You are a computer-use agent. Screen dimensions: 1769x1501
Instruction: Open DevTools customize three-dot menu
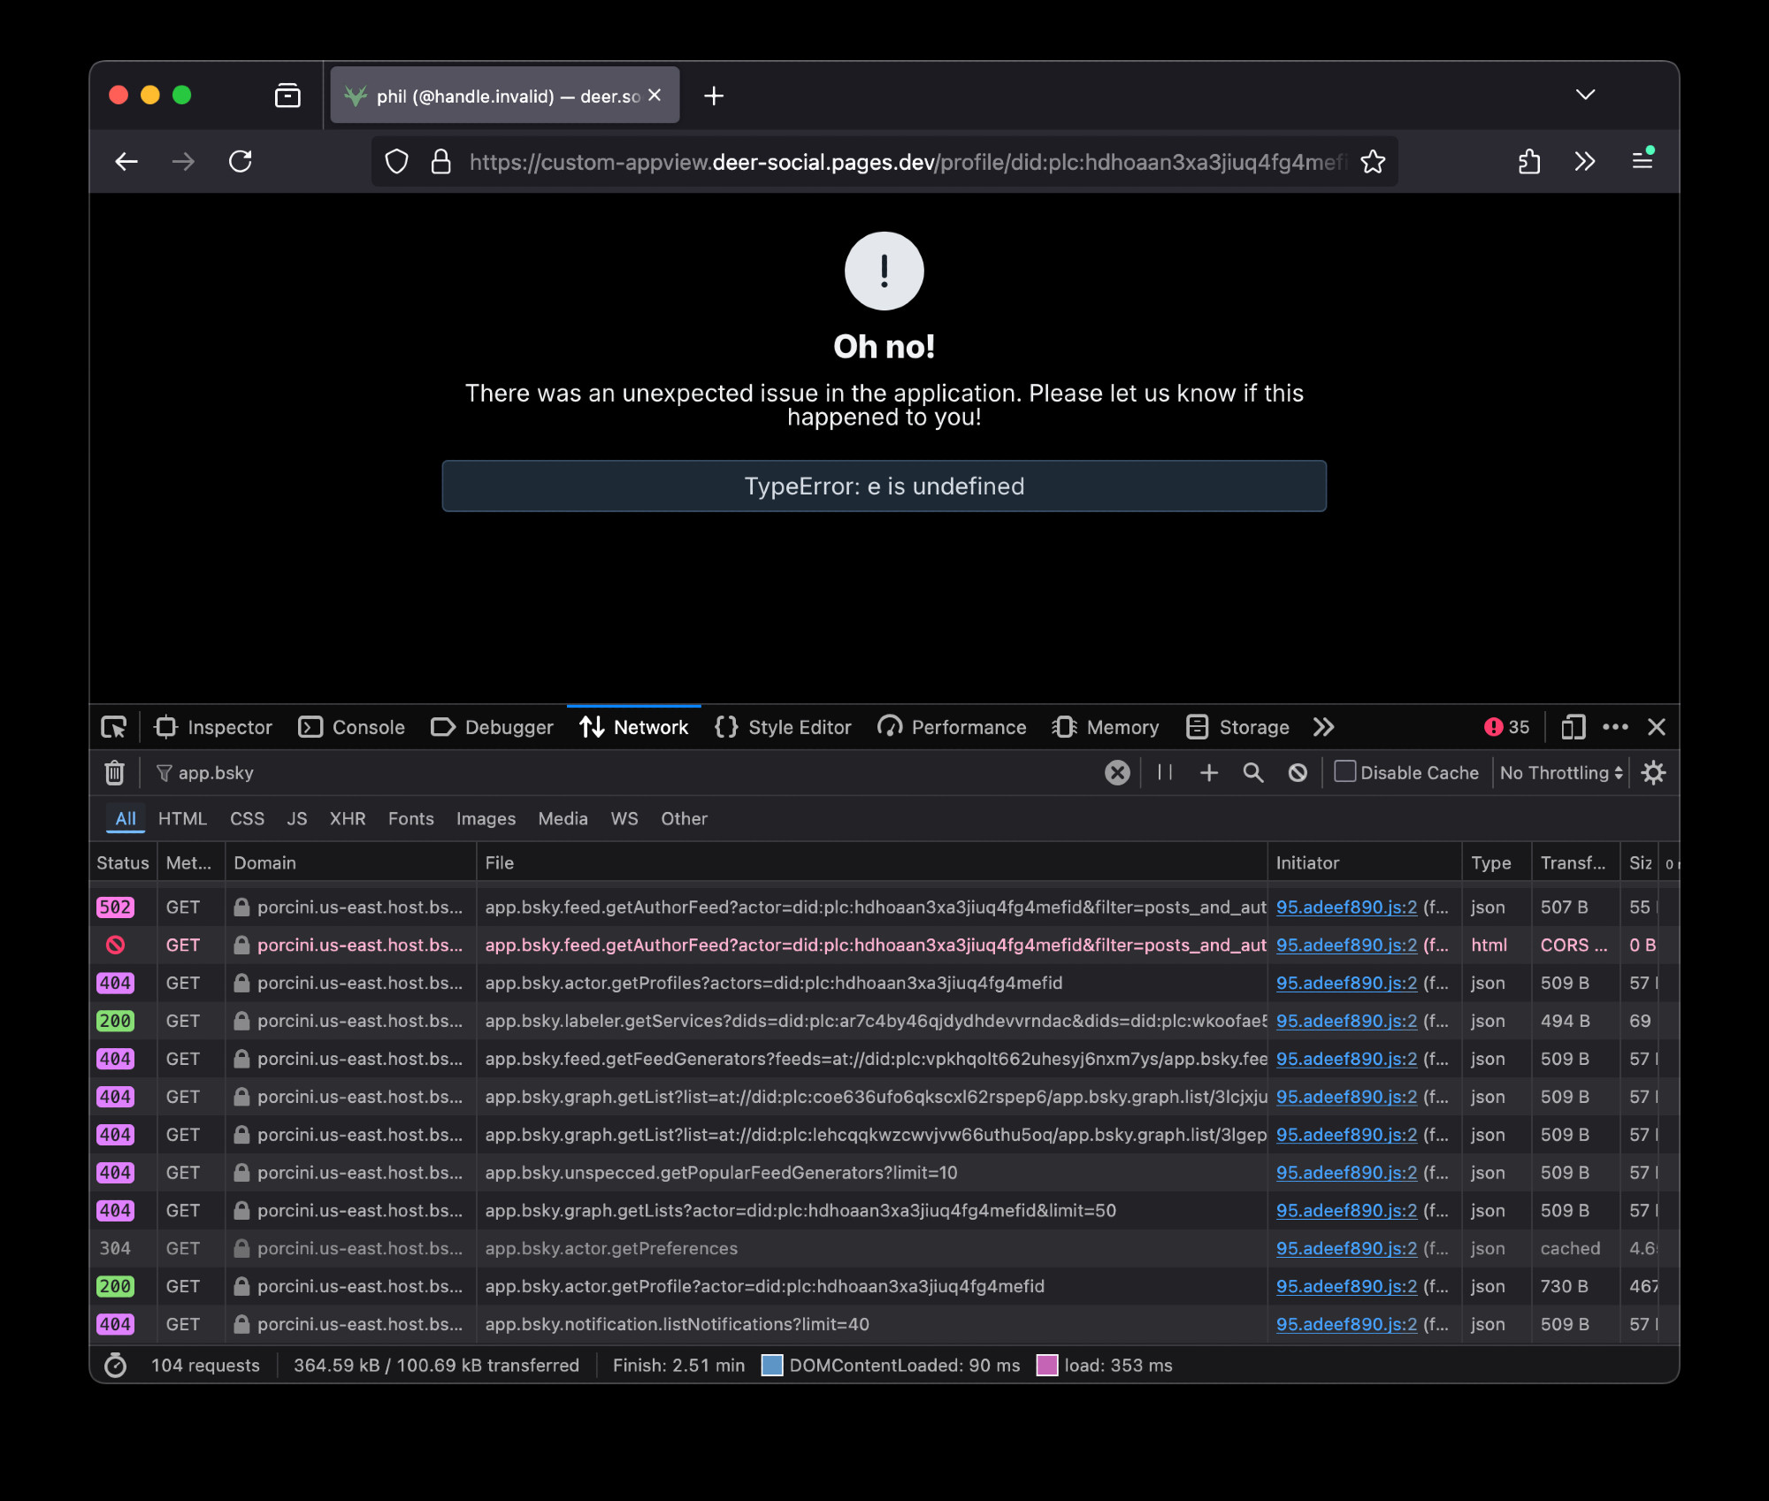point(1615,727)
